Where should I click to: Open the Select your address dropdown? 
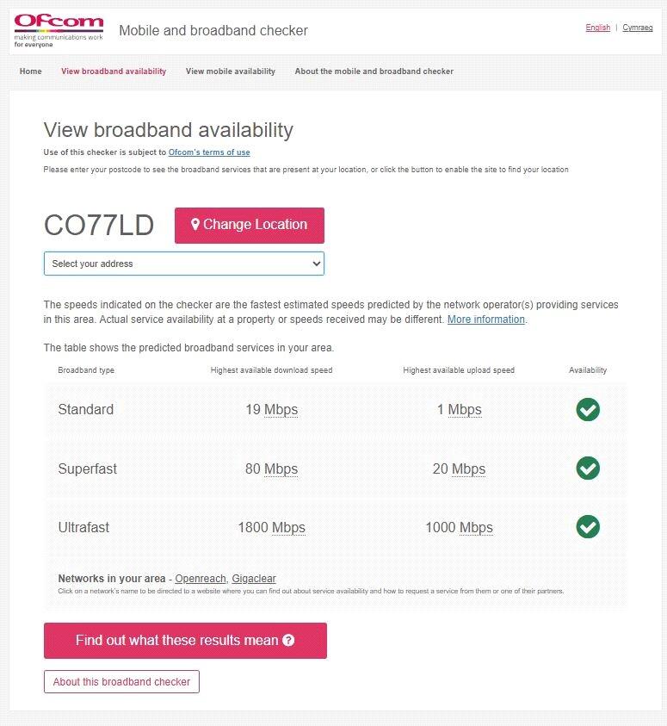click(183, 264)
